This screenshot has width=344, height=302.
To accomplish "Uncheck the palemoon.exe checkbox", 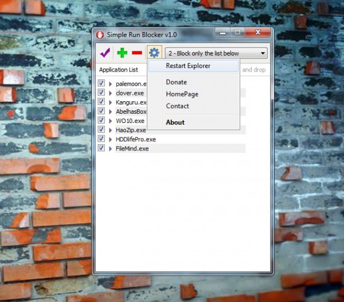I will click(x=101, y=83).
